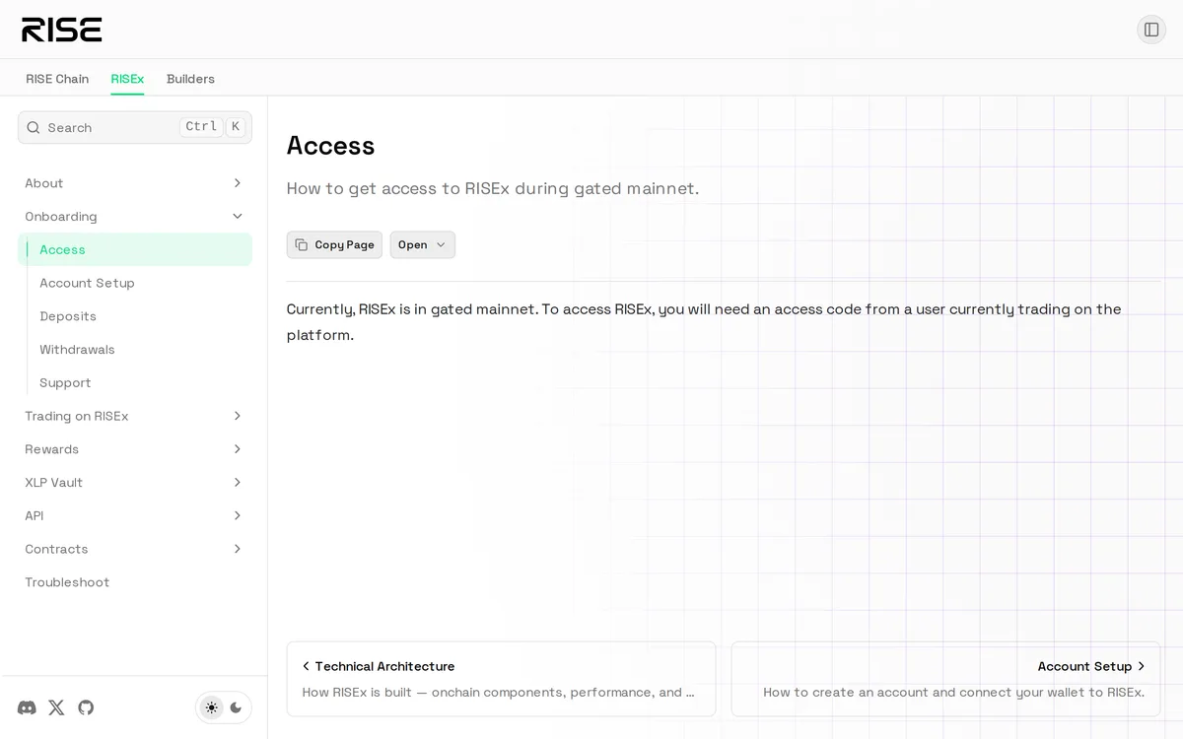Switch to light theme sun icon
The width and height of the screenshot is (1183, 739).
coord(211,707)
